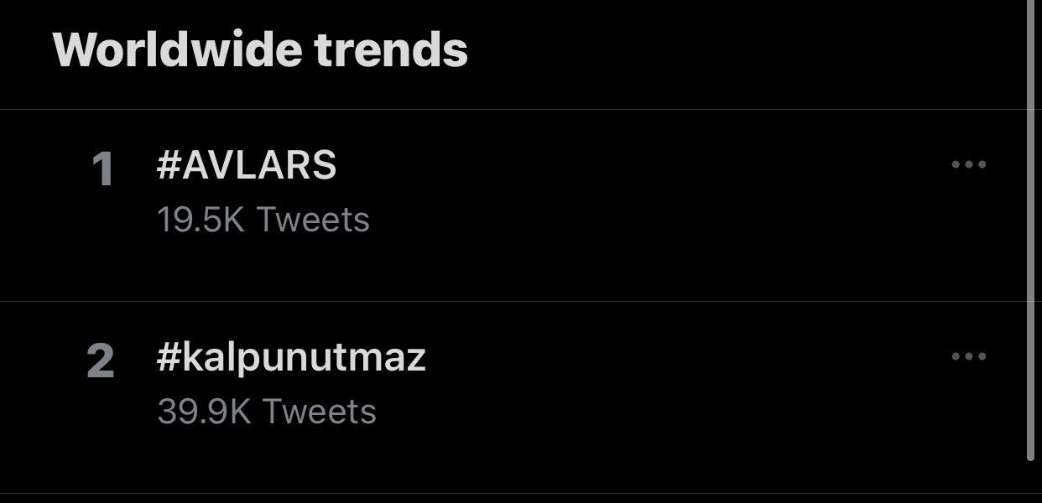Open the three-dot menu beside #kalpunutmaz
The image size is (1042, 503).
pyautogui.click(x=968, y=356)
